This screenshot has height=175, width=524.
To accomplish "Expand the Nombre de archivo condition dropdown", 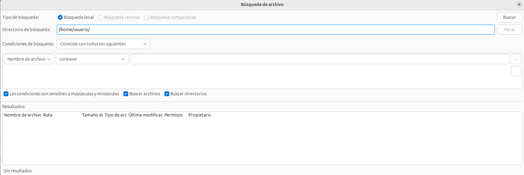I will point(29,59).
